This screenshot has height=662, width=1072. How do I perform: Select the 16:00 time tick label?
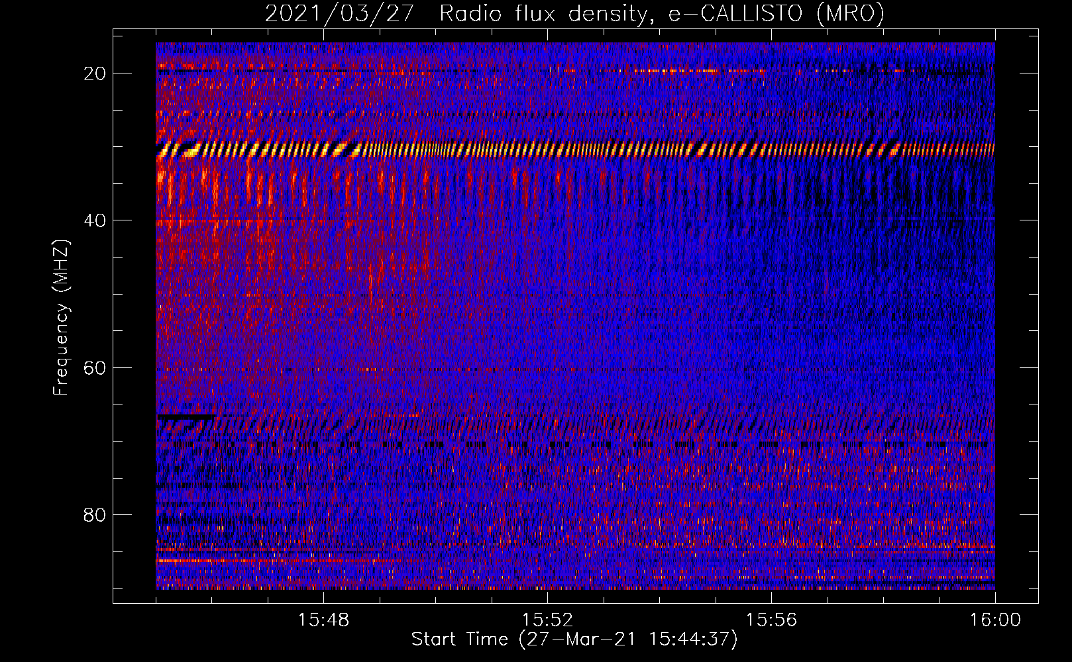pyautogui.click(x=995, y=620)
